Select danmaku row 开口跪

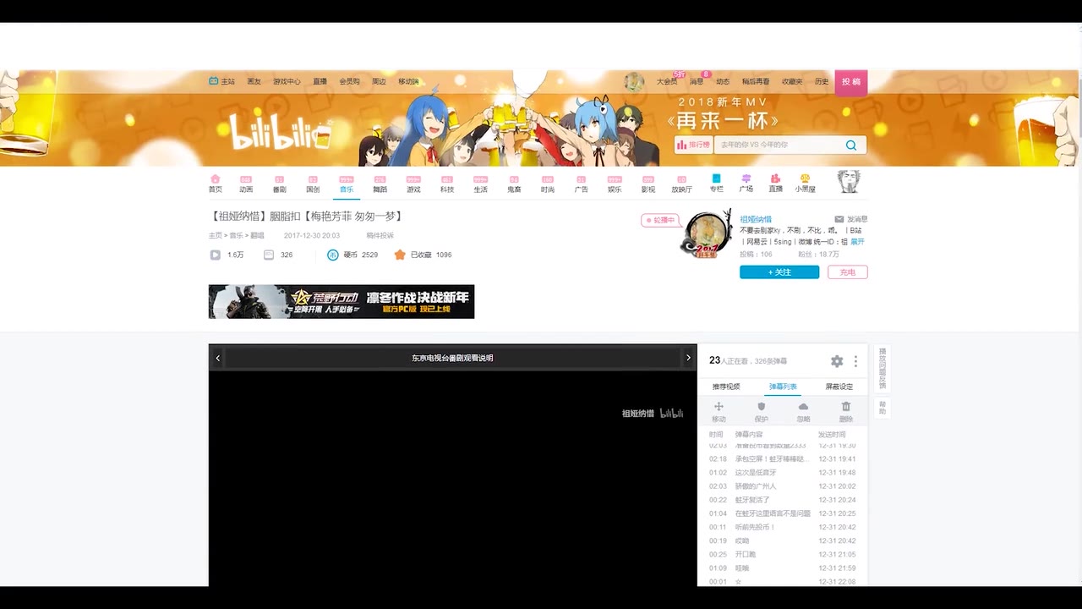point(783,554)
